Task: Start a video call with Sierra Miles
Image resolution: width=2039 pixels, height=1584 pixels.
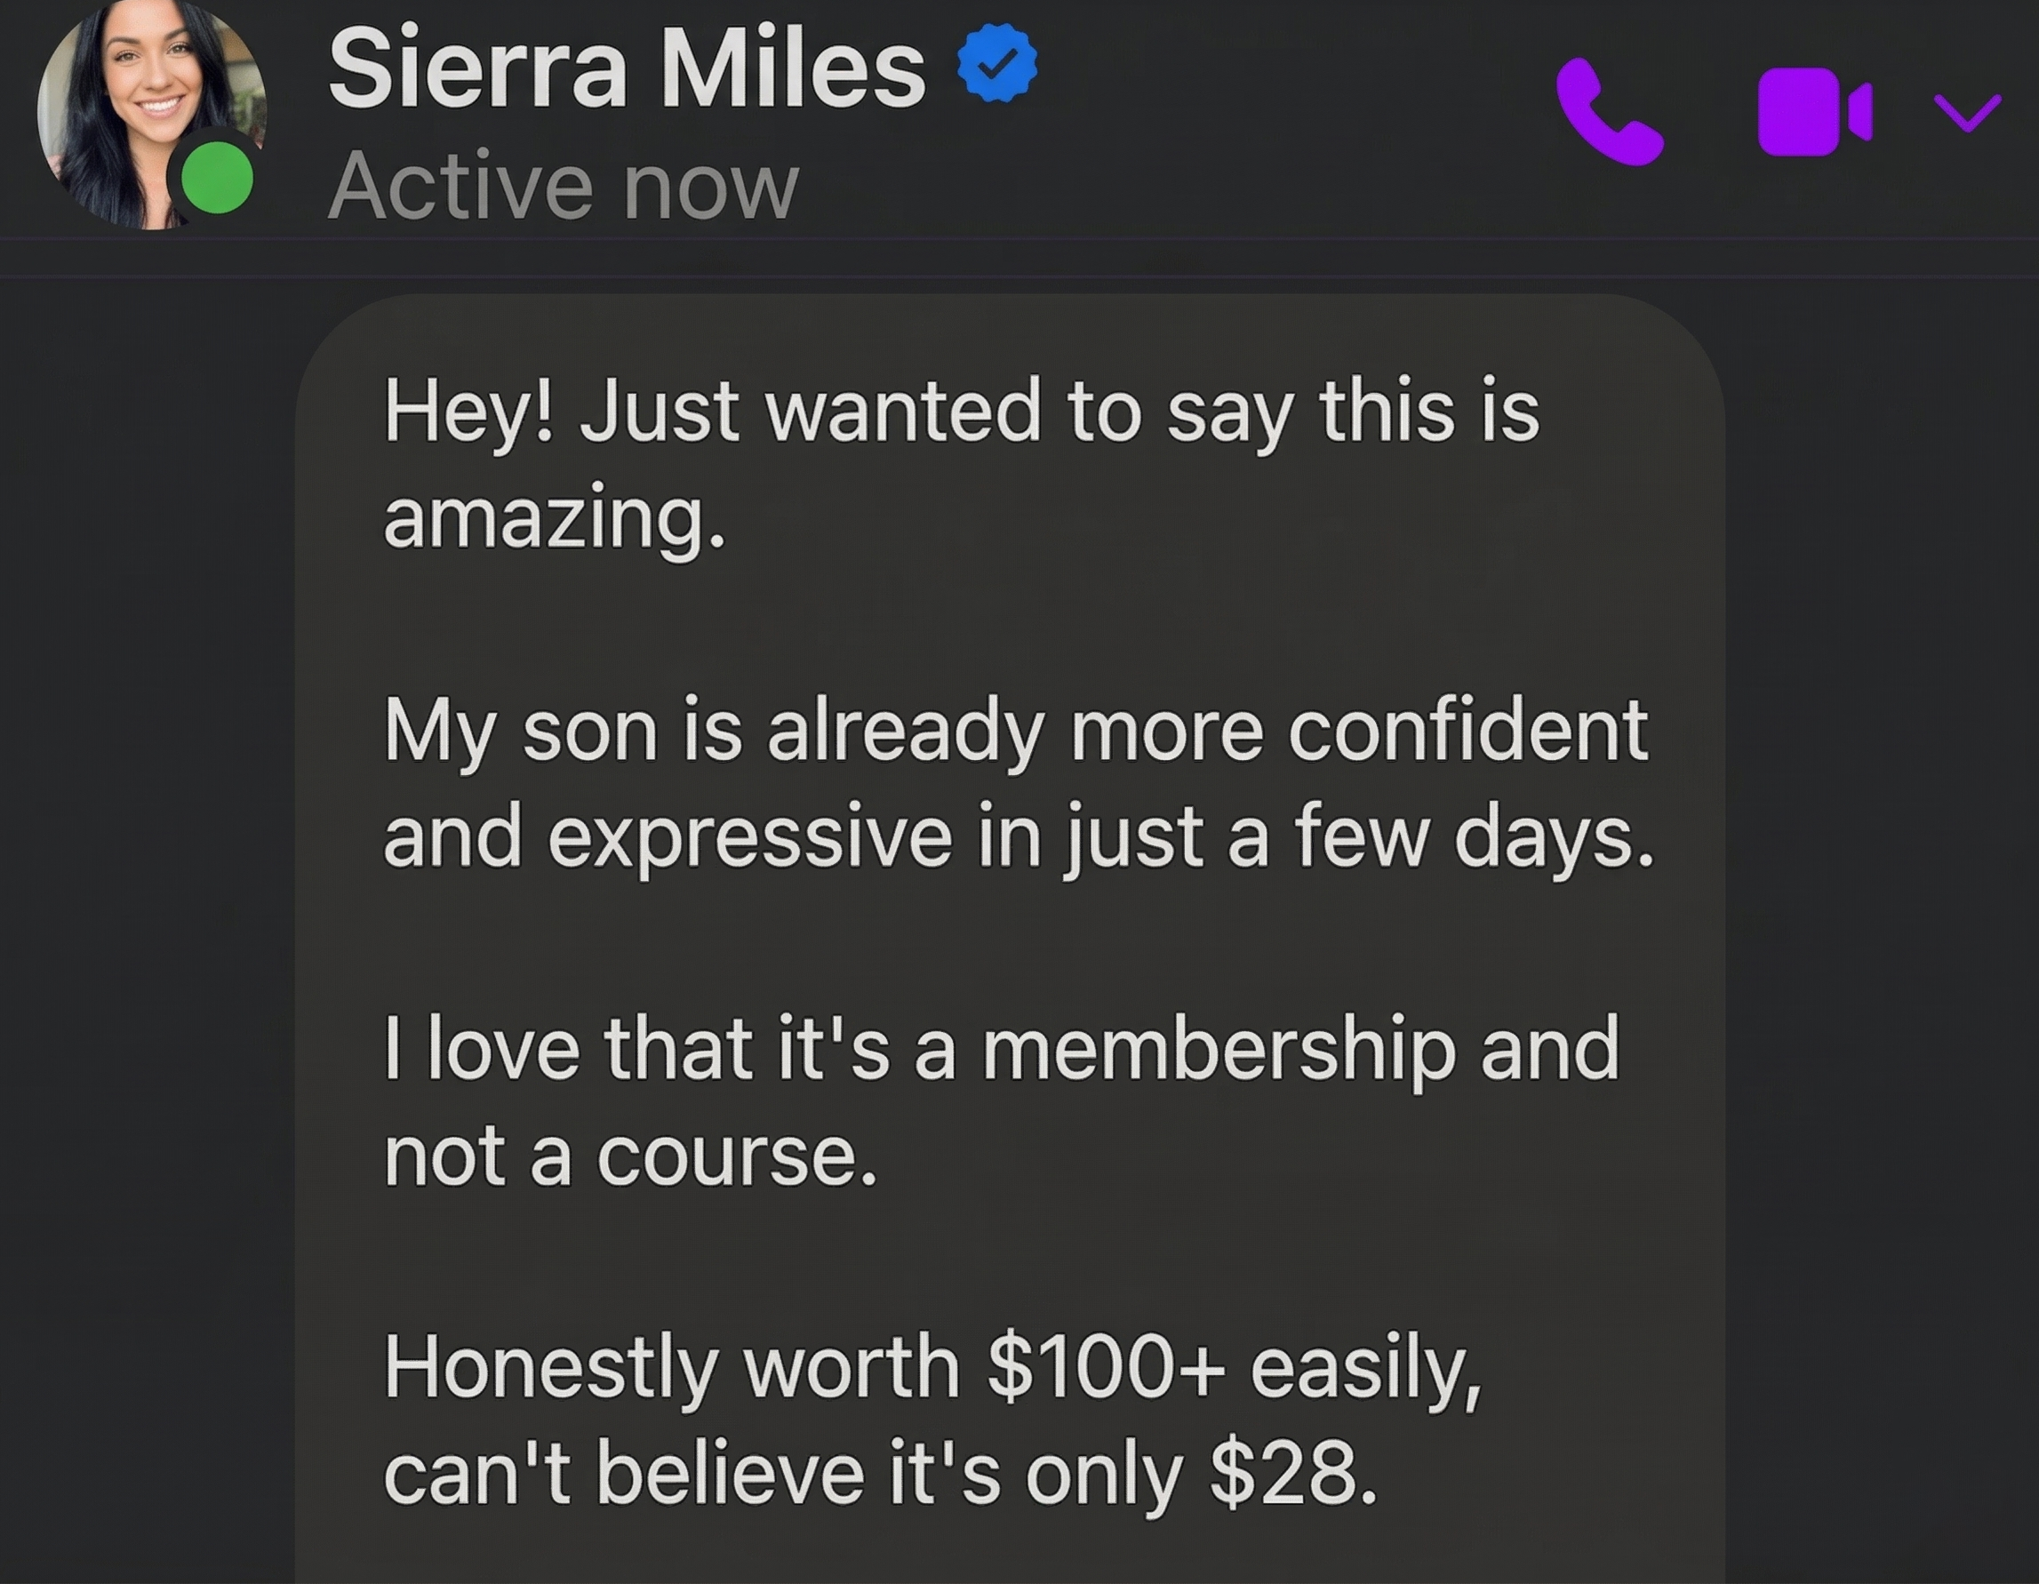Action: [1813, 111]
